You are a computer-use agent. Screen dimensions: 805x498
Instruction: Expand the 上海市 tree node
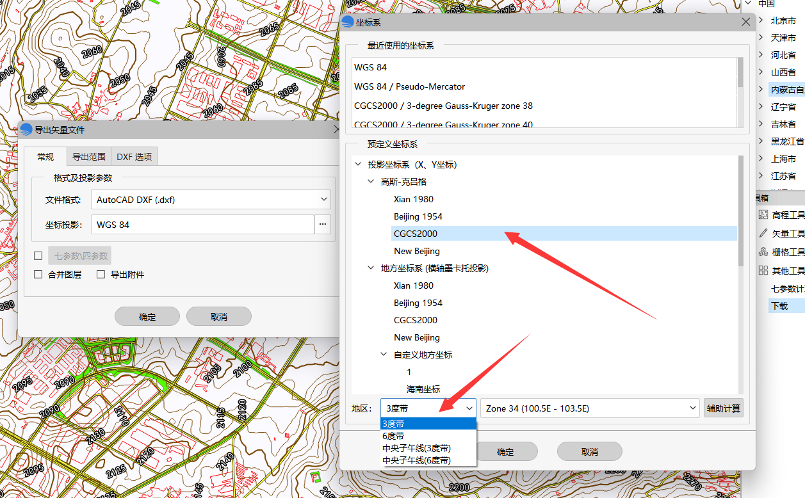(761, 159)
